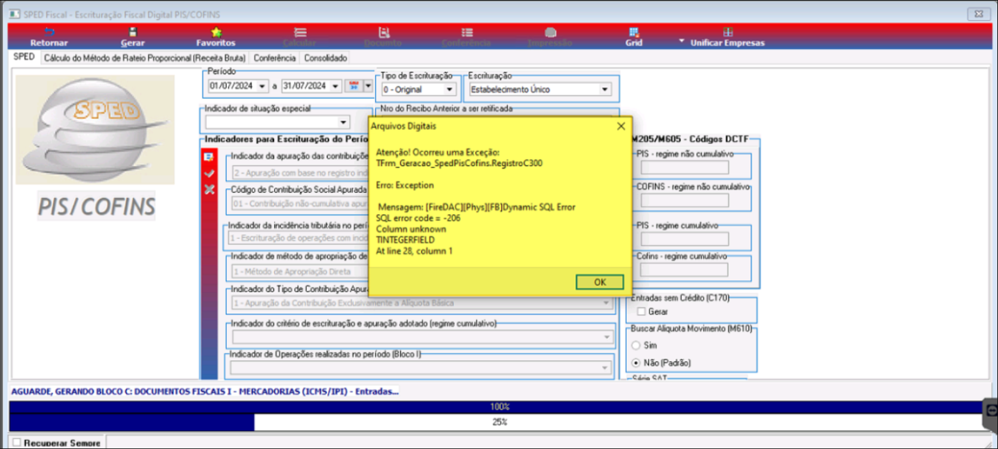Click the COFINS regime não cumulativo field
The width and height of the screenshot is (998, 449).
[x=684, y=200]
